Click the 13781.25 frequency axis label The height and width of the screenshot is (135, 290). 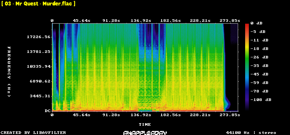tap(39, 52)
